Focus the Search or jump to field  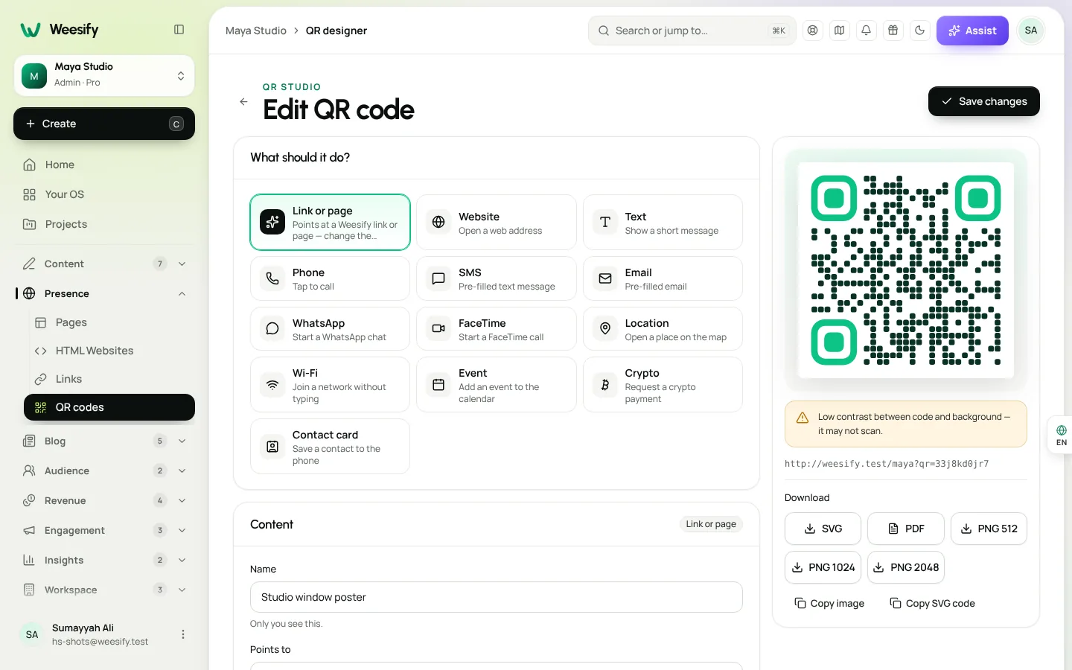[x=692, y=31]
